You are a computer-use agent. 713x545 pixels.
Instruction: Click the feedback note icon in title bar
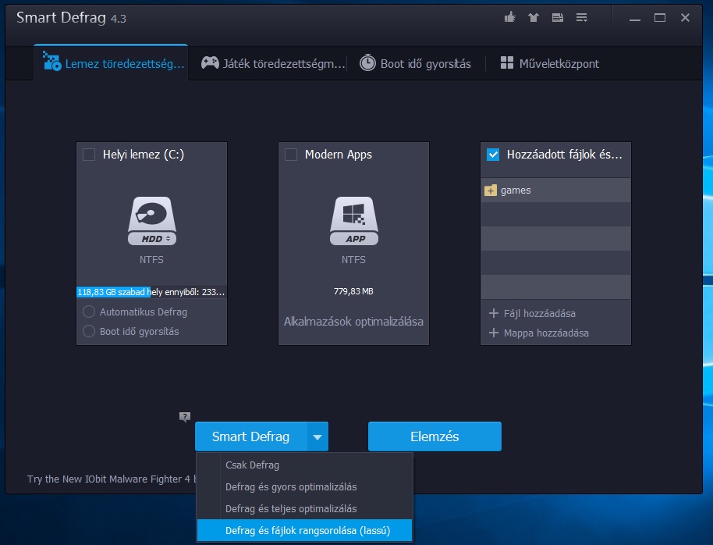tap(558, 18)
